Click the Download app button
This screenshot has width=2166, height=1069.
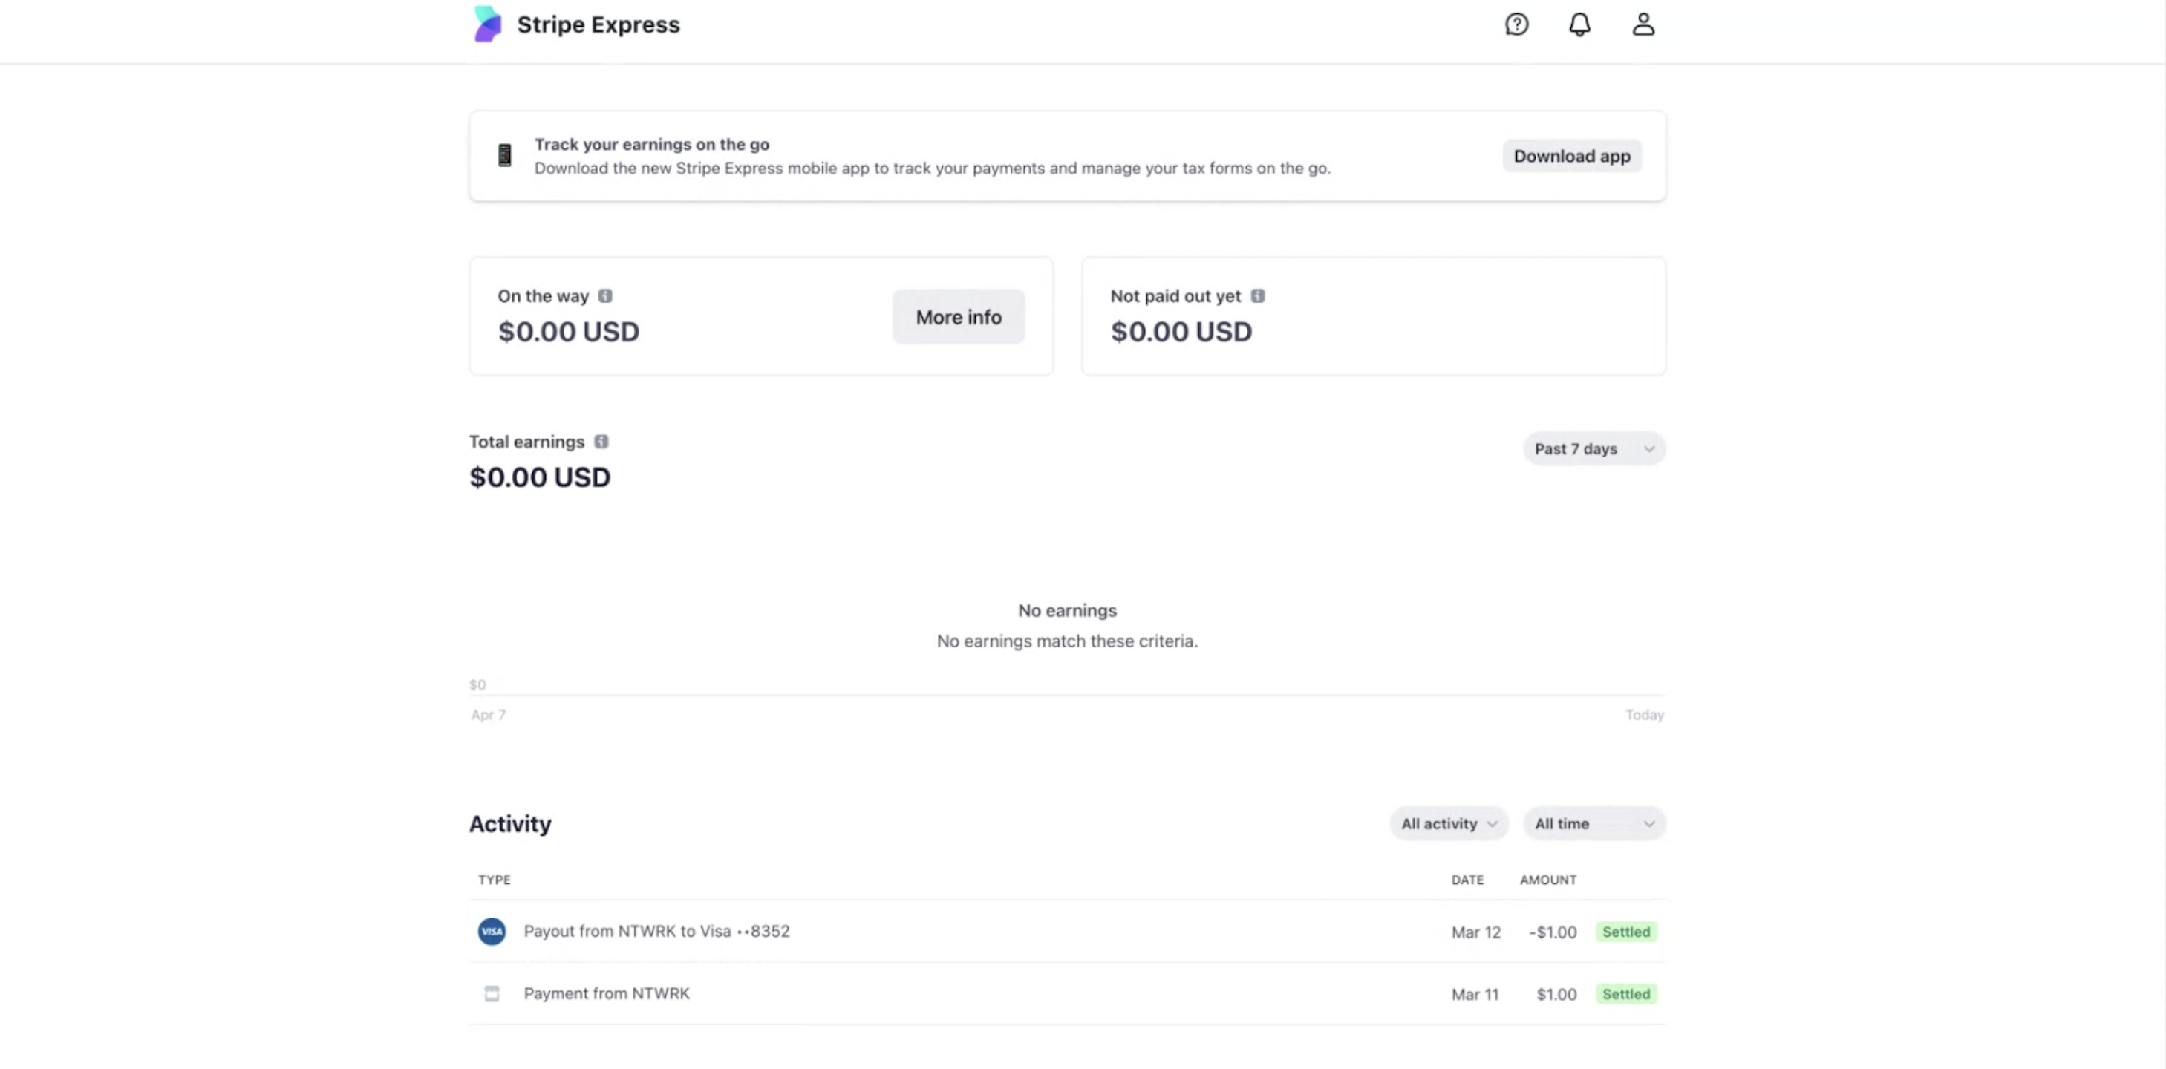1571,155
